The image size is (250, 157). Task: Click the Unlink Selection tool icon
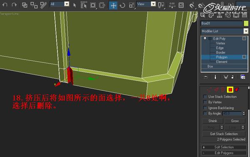[x=34, y=5]
